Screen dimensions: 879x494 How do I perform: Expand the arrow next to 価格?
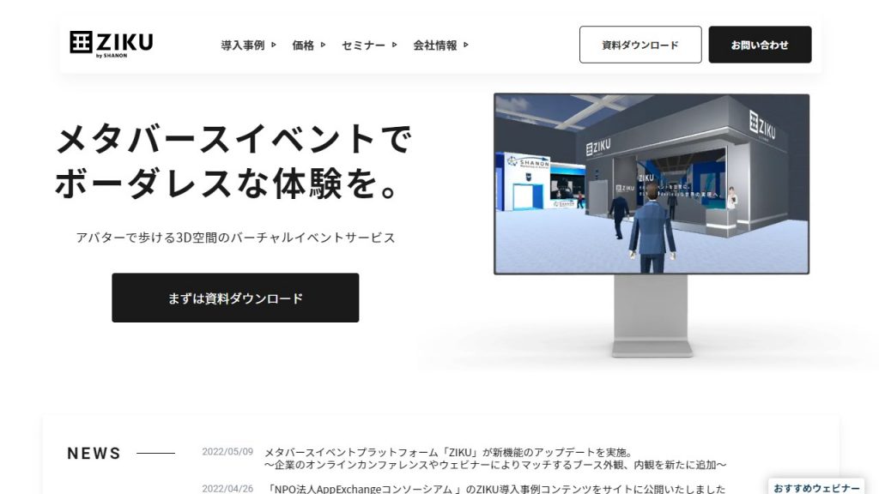point(323,45)
